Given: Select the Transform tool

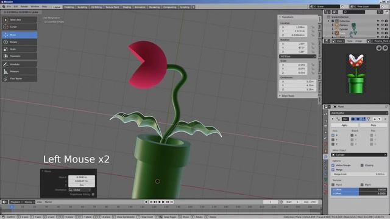Looking at the screenshot, I should (19, 56).
